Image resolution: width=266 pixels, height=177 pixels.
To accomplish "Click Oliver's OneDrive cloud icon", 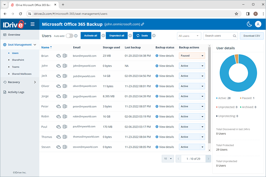I will [x=59, y=86].
